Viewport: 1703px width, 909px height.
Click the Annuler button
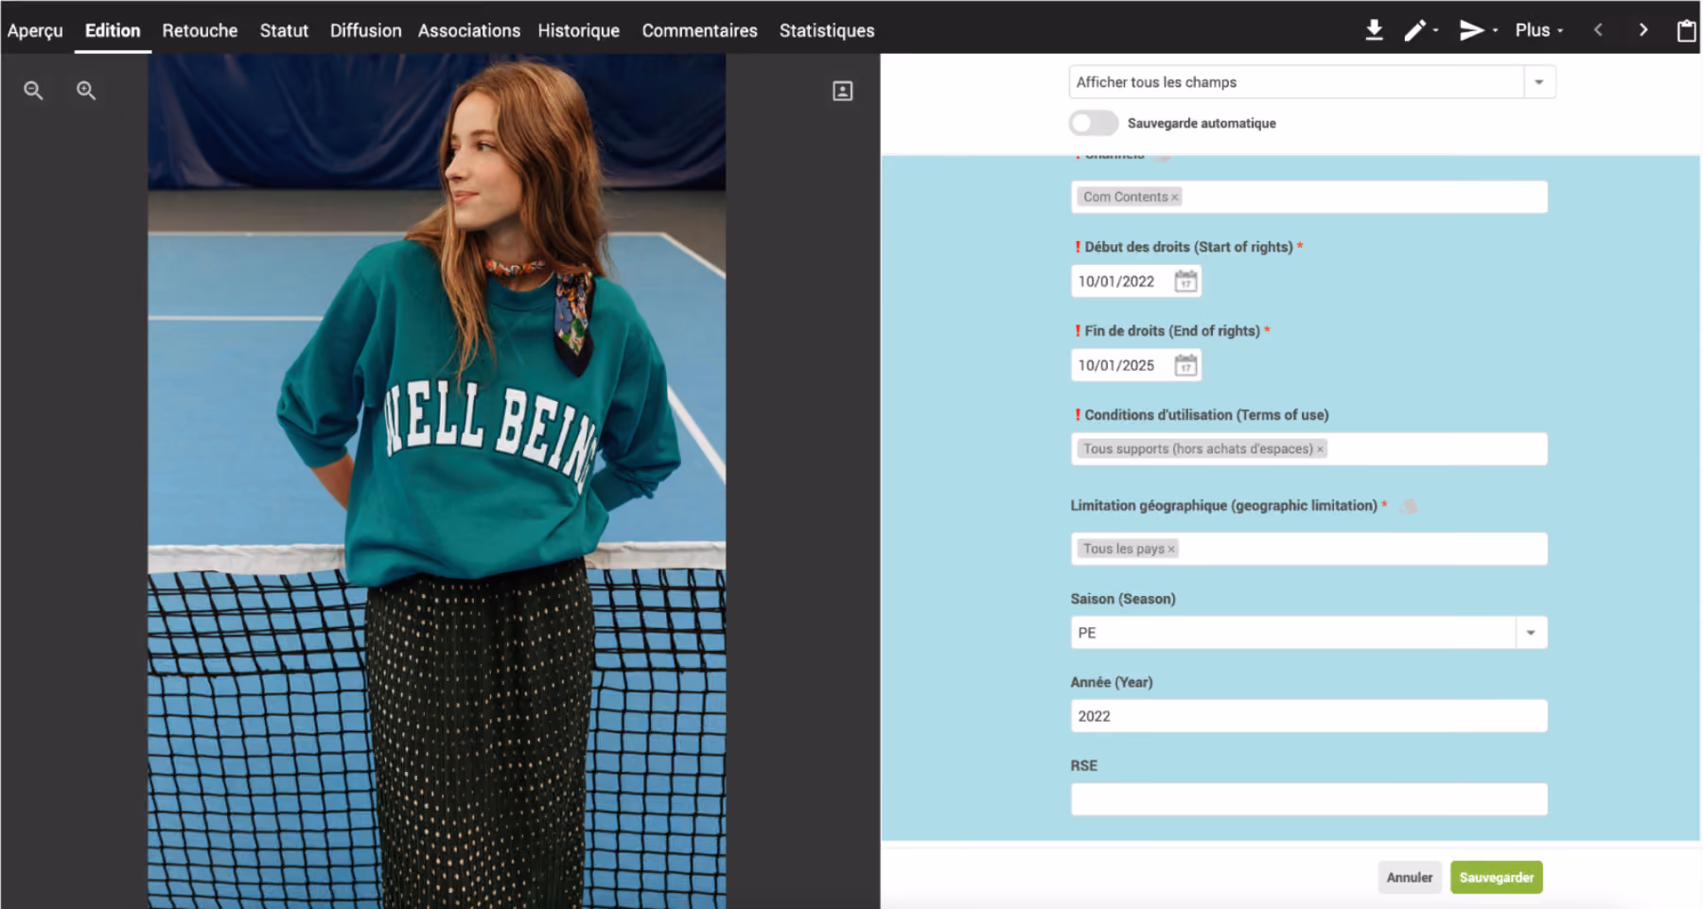(x=1410, y=878)
